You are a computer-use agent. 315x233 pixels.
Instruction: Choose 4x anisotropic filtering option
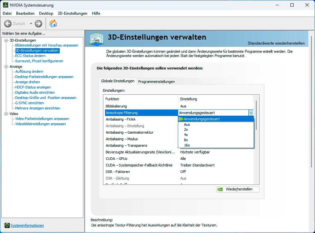216,135
